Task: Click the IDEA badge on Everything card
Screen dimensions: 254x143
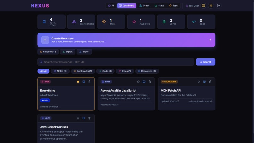Action: [x=45, y=82]
